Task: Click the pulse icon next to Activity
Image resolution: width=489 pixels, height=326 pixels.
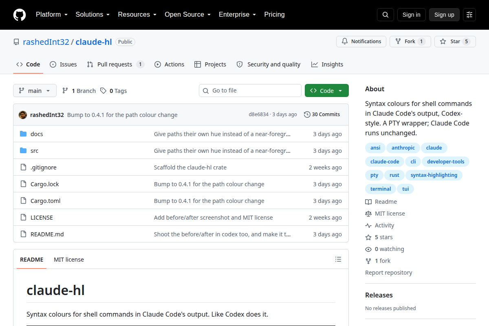Action: (368, 225)
